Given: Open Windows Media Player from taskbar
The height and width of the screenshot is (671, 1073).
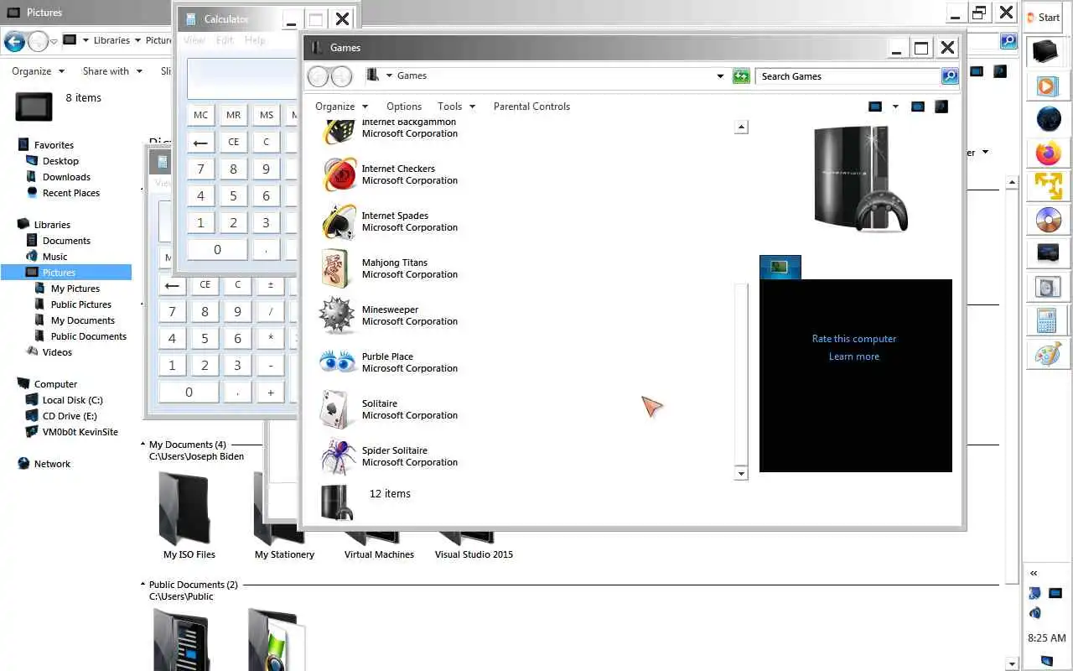Looking at the screenshot, I should coord(1047,85).
